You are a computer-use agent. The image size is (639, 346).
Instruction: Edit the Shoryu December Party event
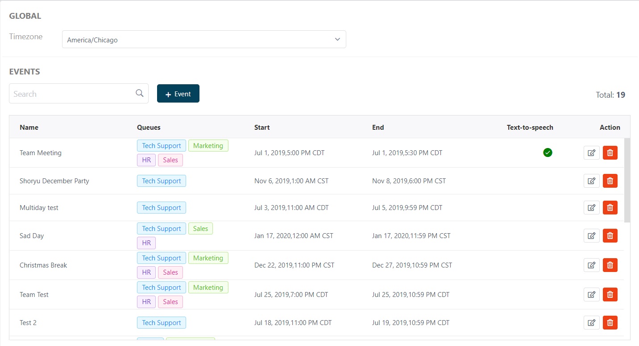(x=591, y=181)
